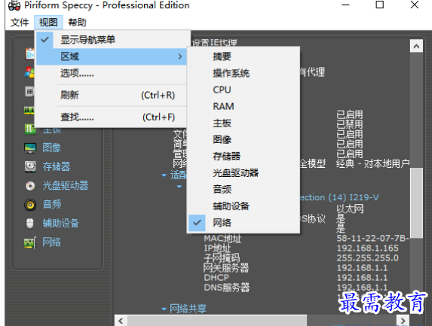432x326 pixels.
Task: Select CPU in the region submenu
Action: pyautogui.click(x=244, y=90)
